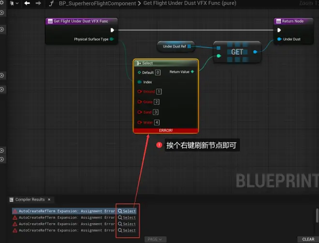Image resolution: width=319 pixels, height=243 pixels.
Task: Close the Compiler Results tab
Action: pyautogui.click(x=49, y=200)
